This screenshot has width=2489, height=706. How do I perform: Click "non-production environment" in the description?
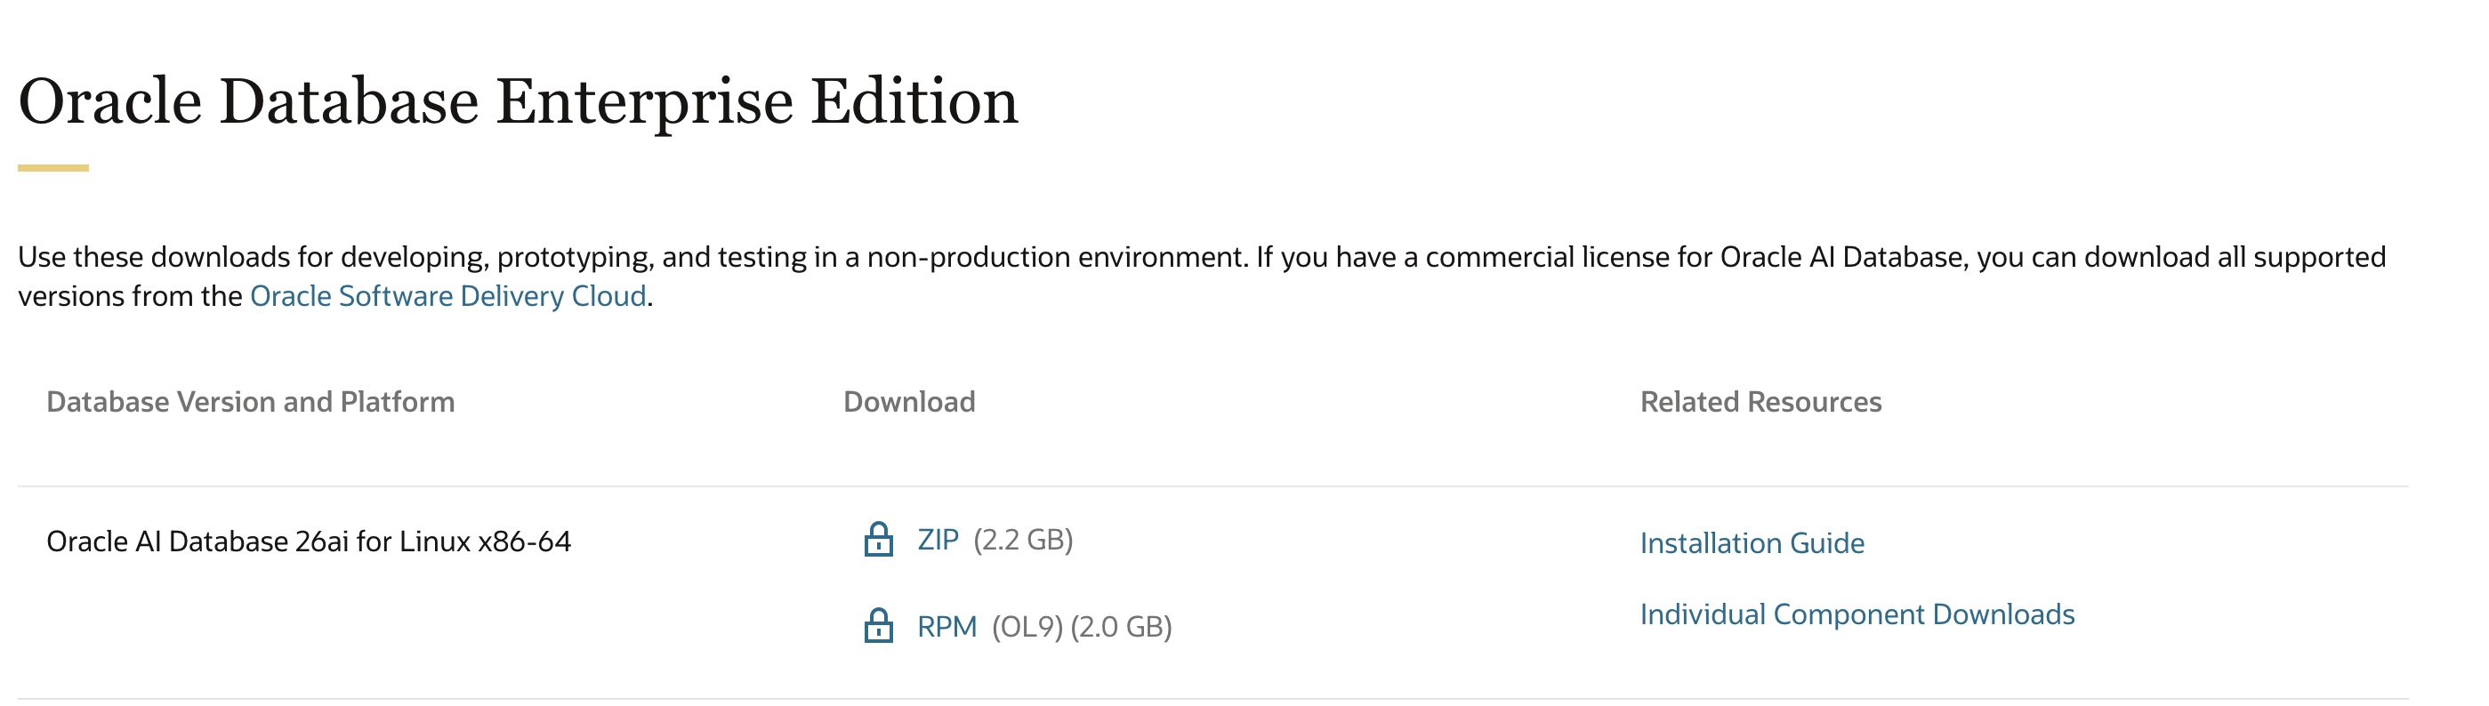pos(1055,257)
